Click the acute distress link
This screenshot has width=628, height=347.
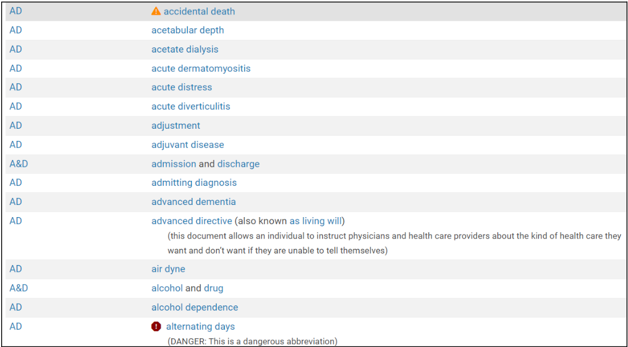pos(182,87)
